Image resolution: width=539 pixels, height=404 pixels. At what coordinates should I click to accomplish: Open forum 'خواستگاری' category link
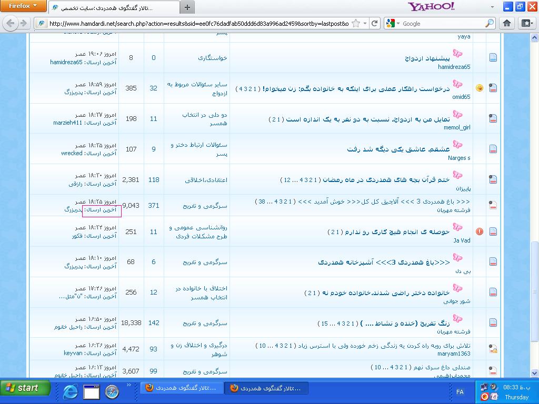click(x=213, y=58)
